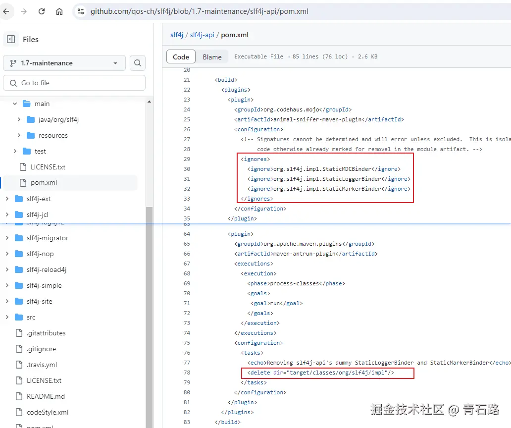The width and height of the screenshot is (511, 428).
Task: Expand the slf4j-jcl folder chevron
Action: [x=7, y=214]
